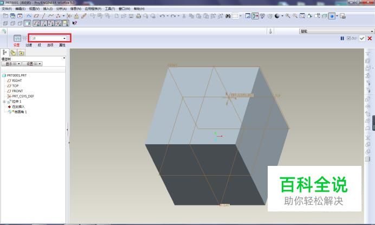The width and height of the screenshot is (375, 225).
Task: Toggle datum points display
Action: [51, 23]
